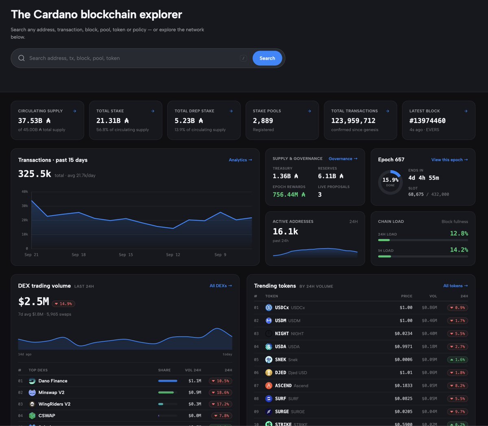Image resolution: width=488 pixels, height=426 pixels.
Task: Click the stake pools count 2,889
Action: click(x=263, y=121)
